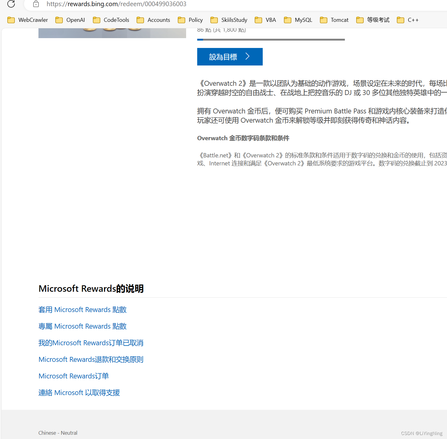This screenshot has width=447, height=439.
Task: Open 專屬 Microsoft Rewards 點數 link
Action: click(x=82, y=326)
